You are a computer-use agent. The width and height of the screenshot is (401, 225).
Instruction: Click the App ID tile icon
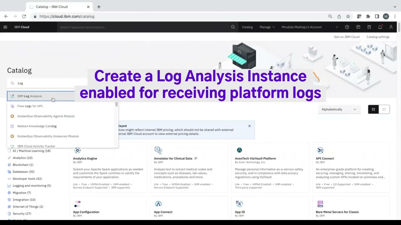[x=239, y=204]
